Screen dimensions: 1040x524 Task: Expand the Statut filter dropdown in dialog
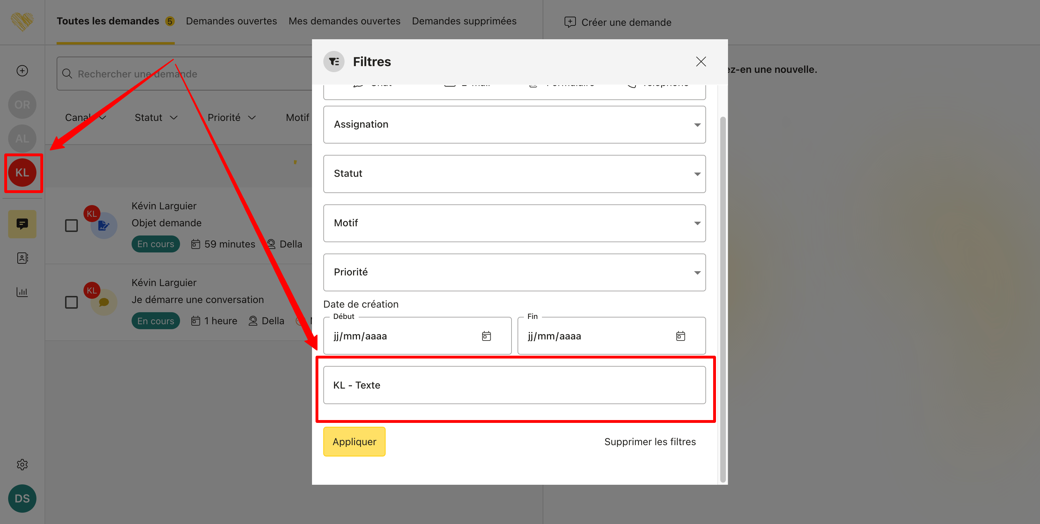click(514, 174)
